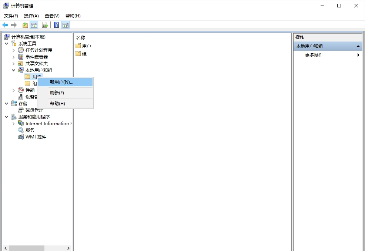Click the blue Help question mark icon
This screenshot has width=365, height=251.
57,25
